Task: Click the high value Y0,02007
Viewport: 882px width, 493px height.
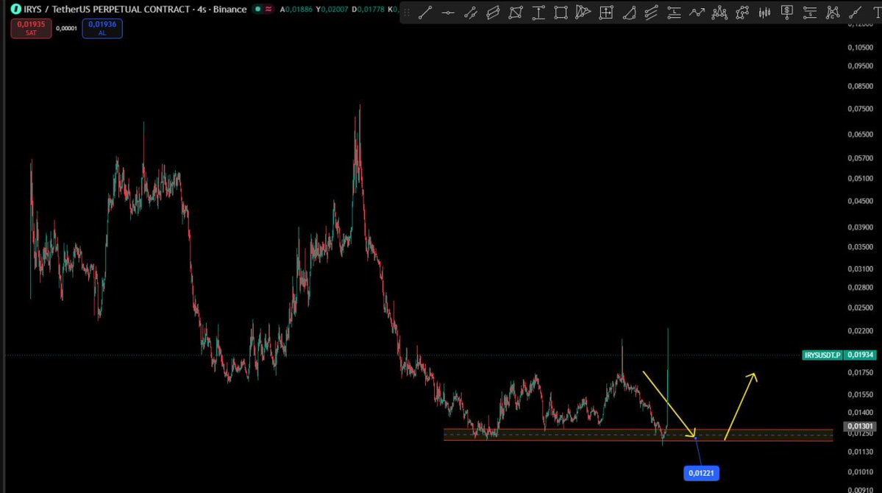Action: [332, 9]
